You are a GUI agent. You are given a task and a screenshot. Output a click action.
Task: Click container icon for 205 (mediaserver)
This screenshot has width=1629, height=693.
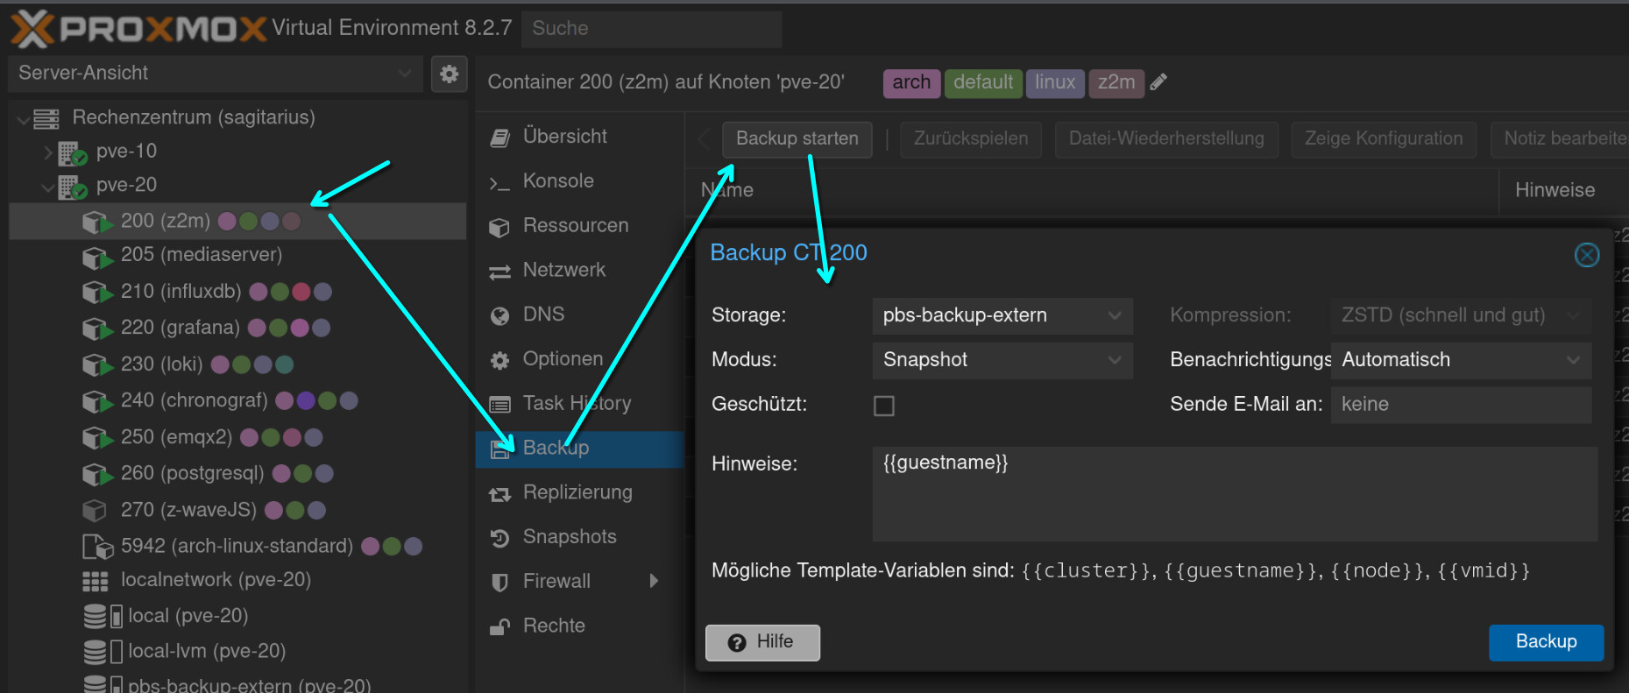[97, 257]
